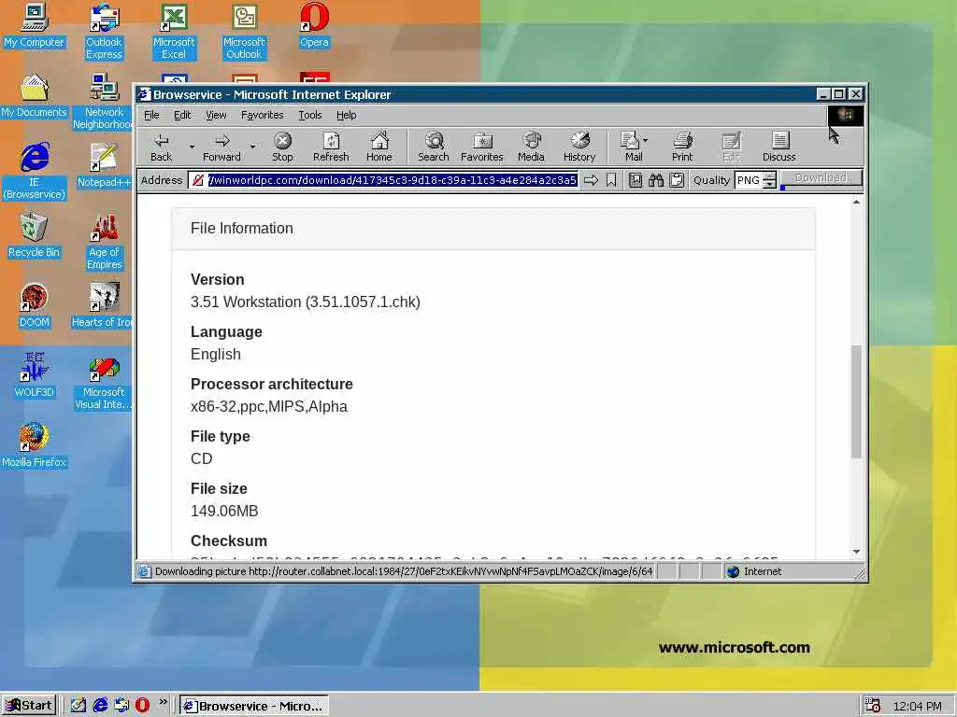Open the Microsoft Excel desktop shortcut

(x=173, y=32)
